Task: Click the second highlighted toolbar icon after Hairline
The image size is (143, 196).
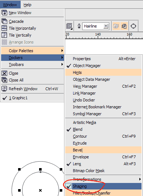Action: (124, 26)
